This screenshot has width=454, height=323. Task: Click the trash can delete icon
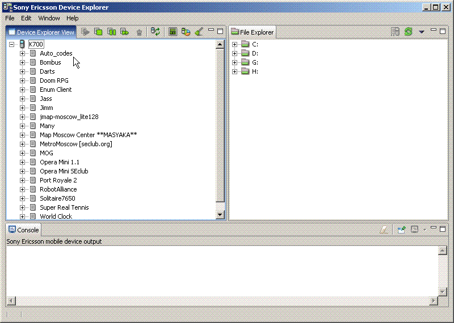pyautogui.click(x=139, y=32)
